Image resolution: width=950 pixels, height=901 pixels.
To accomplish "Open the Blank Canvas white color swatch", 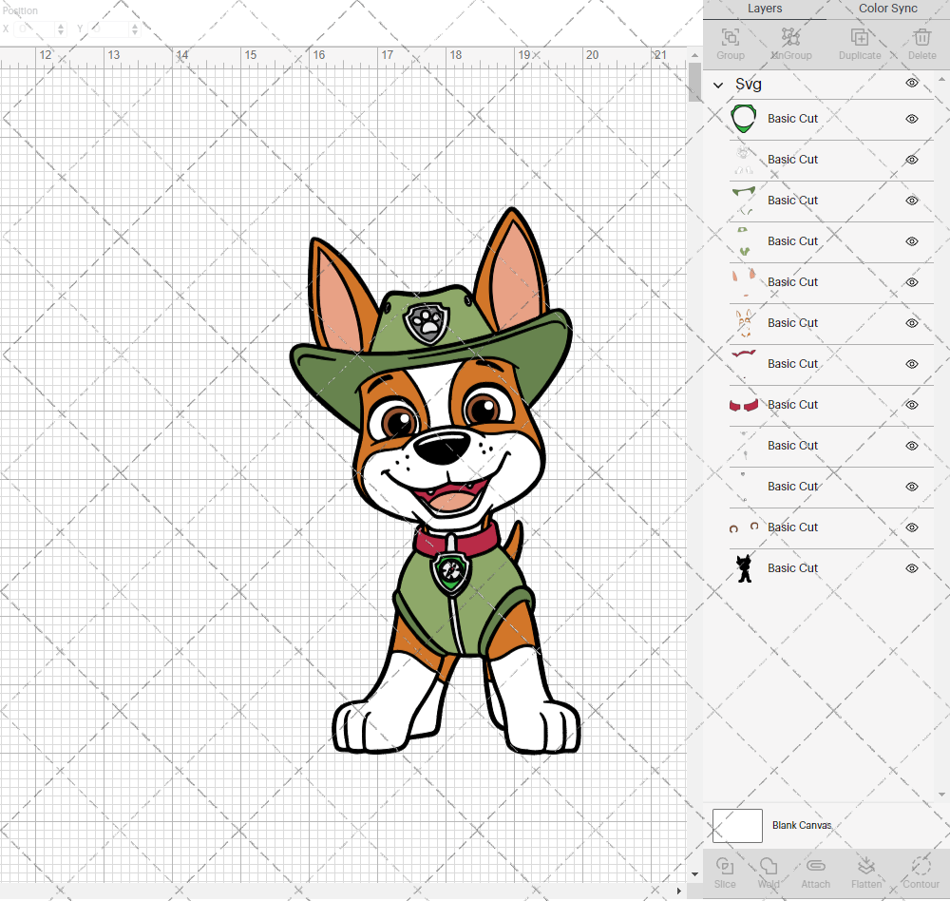I will point(737,825).
